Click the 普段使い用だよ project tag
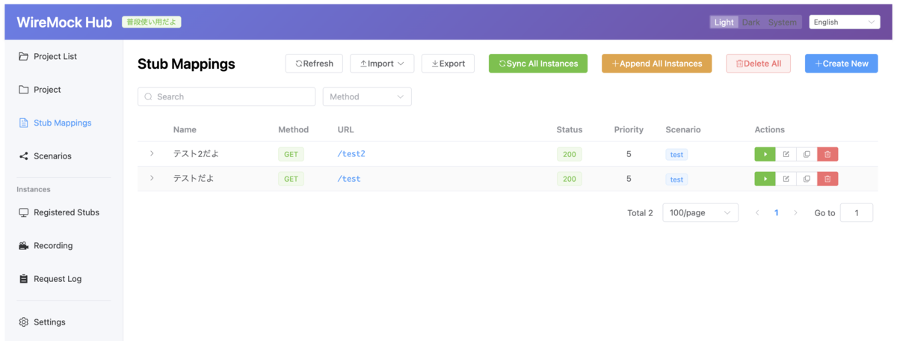The height and width of the screenshot is (341, 897). point(152,22)
